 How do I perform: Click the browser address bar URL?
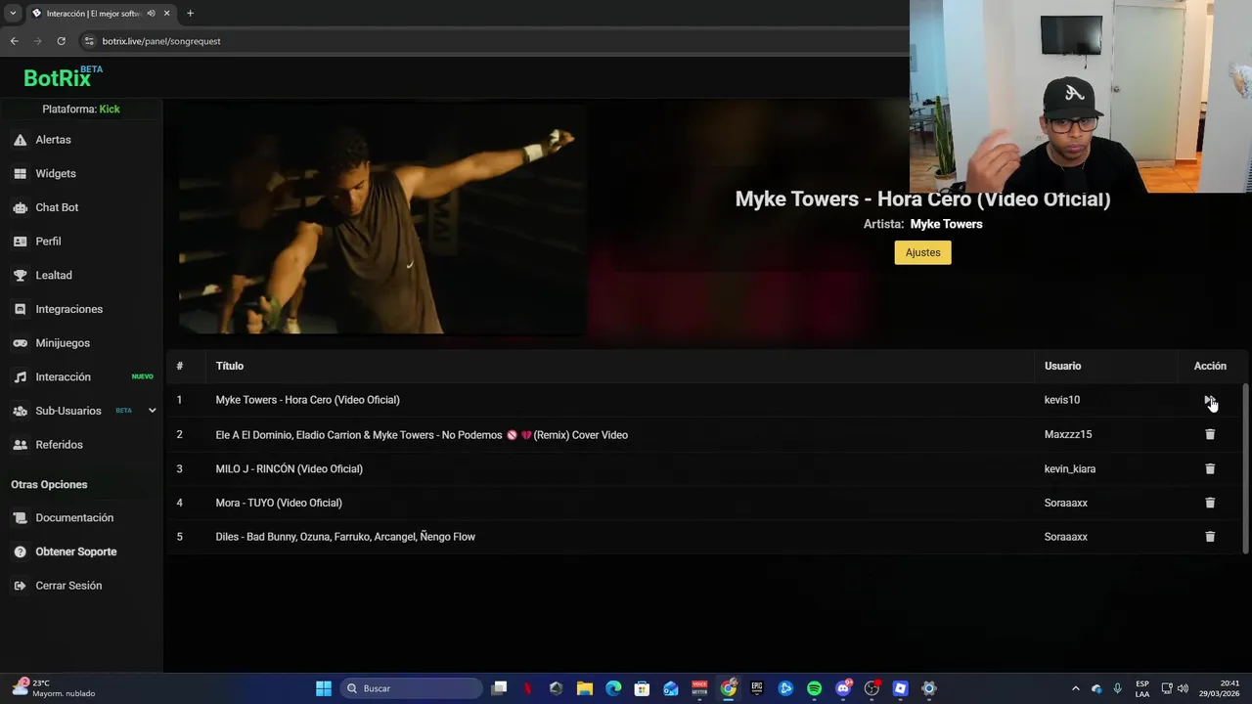(161, 41)
